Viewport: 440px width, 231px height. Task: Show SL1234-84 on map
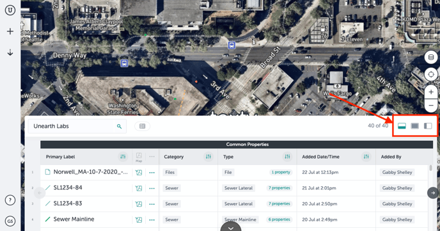pos(139,188)
